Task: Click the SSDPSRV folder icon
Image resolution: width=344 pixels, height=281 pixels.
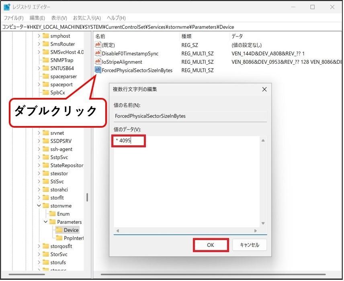Action: pos(45,141)
